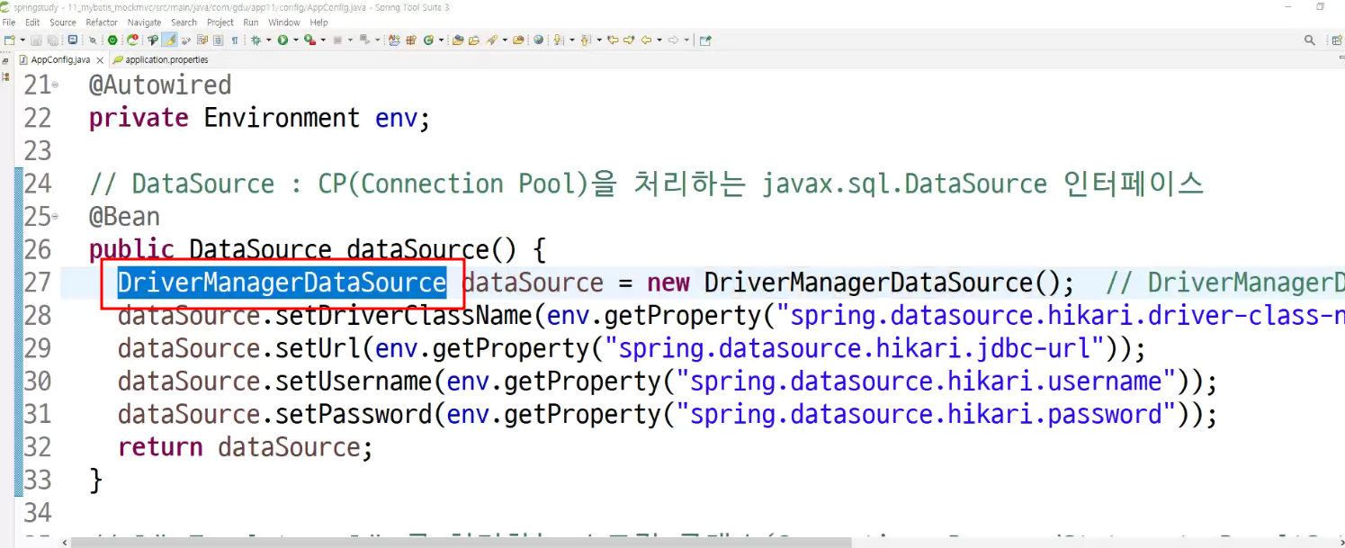Open the New wizard dropdown arrow
Viewport: 1345px width, 548px height.
point(22,40)
